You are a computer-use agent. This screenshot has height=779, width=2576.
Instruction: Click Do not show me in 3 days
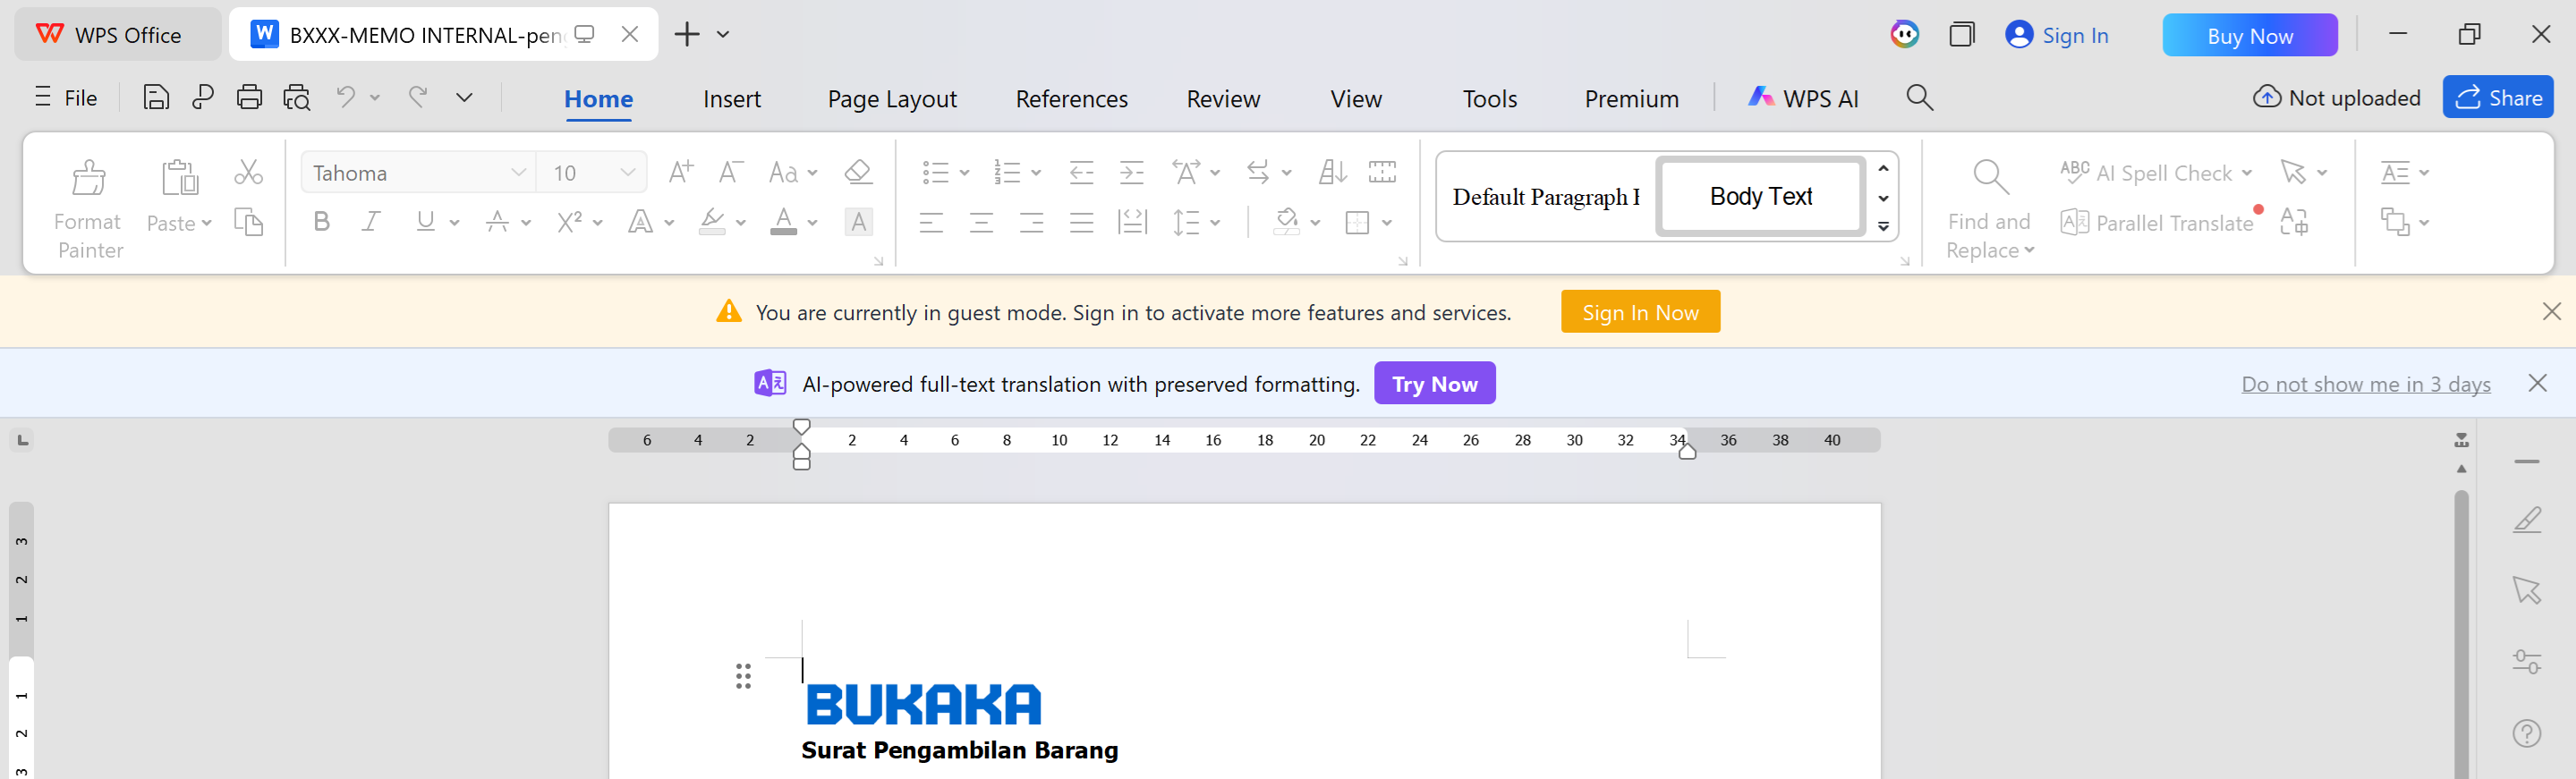pos(2365,384)
